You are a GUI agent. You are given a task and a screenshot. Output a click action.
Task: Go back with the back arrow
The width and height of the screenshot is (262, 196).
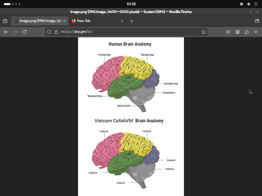pos(6,32)
